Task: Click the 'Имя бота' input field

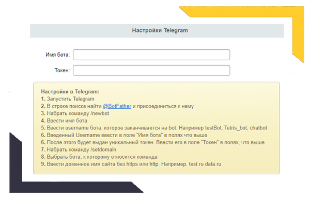Action: 151,55
